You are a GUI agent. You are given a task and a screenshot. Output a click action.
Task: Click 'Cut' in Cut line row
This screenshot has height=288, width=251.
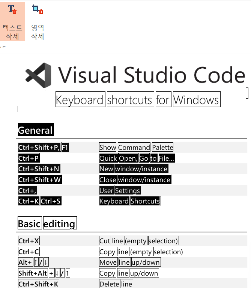tap(105, 241)
